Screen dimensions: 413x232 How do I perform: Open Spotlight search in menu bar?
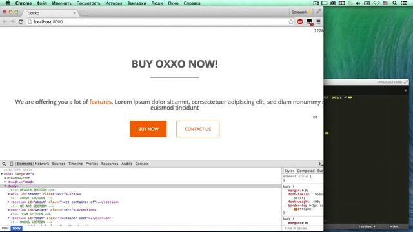pos(394,3)
